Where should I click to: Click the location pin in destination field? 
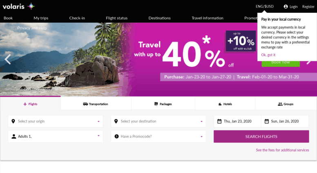[116, 121]
